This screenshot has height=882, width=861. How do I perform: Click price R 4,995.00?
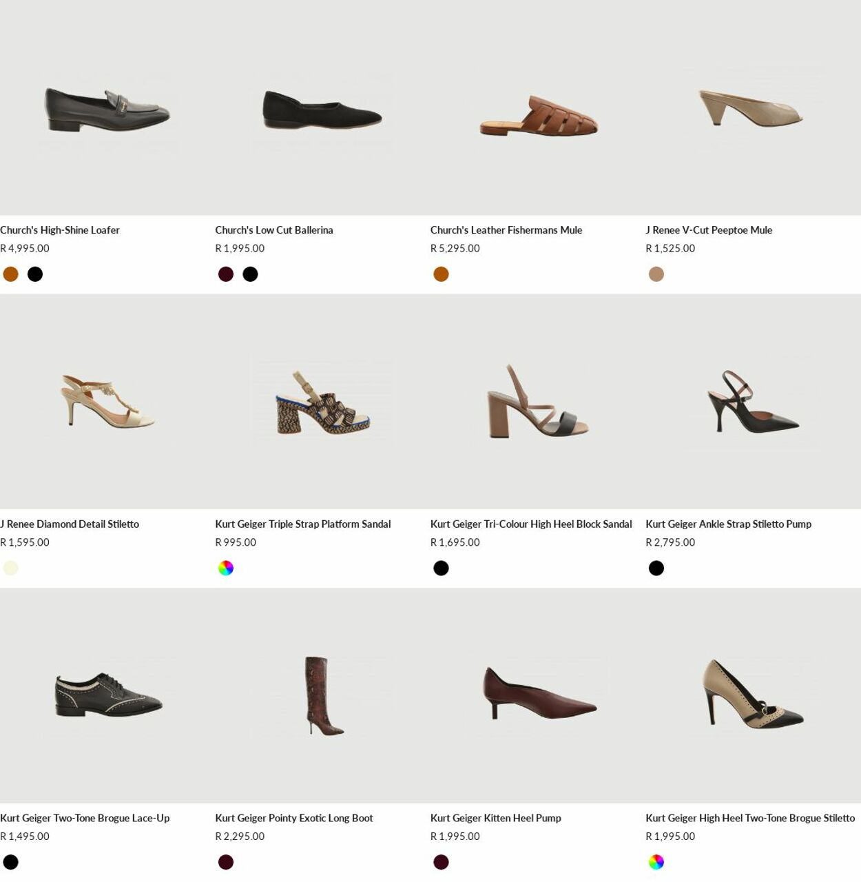25,249
